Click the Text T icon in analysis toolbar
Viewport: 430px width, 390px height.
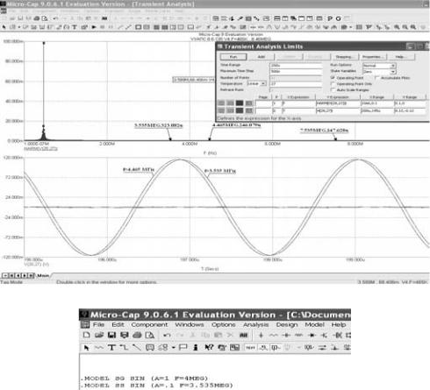coord(75,27)
